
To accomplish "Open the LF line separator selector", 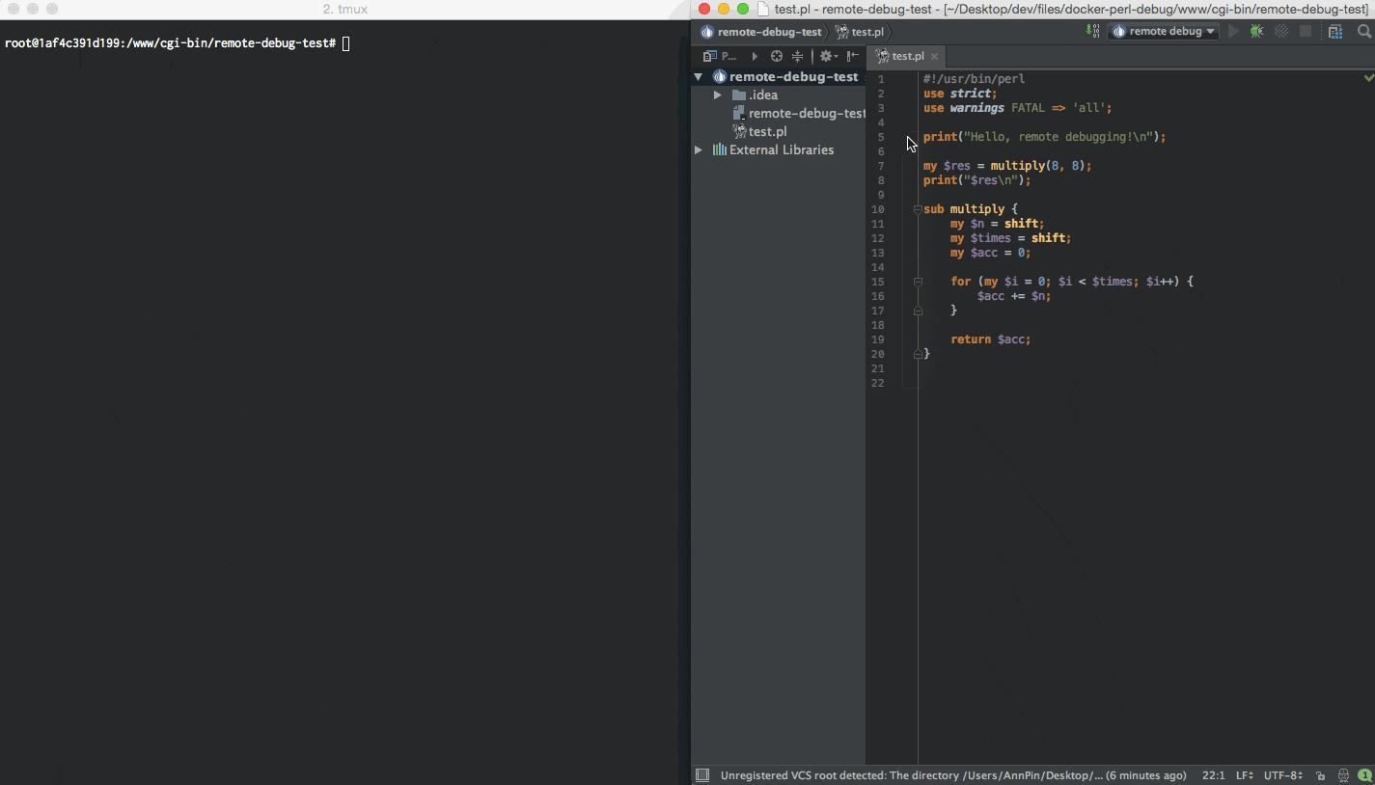I will [1245, 775].
